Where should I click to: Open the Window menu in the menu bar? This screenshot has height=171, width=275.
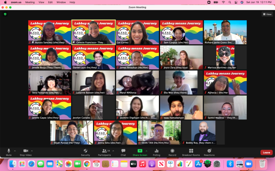tap(61, 2)
